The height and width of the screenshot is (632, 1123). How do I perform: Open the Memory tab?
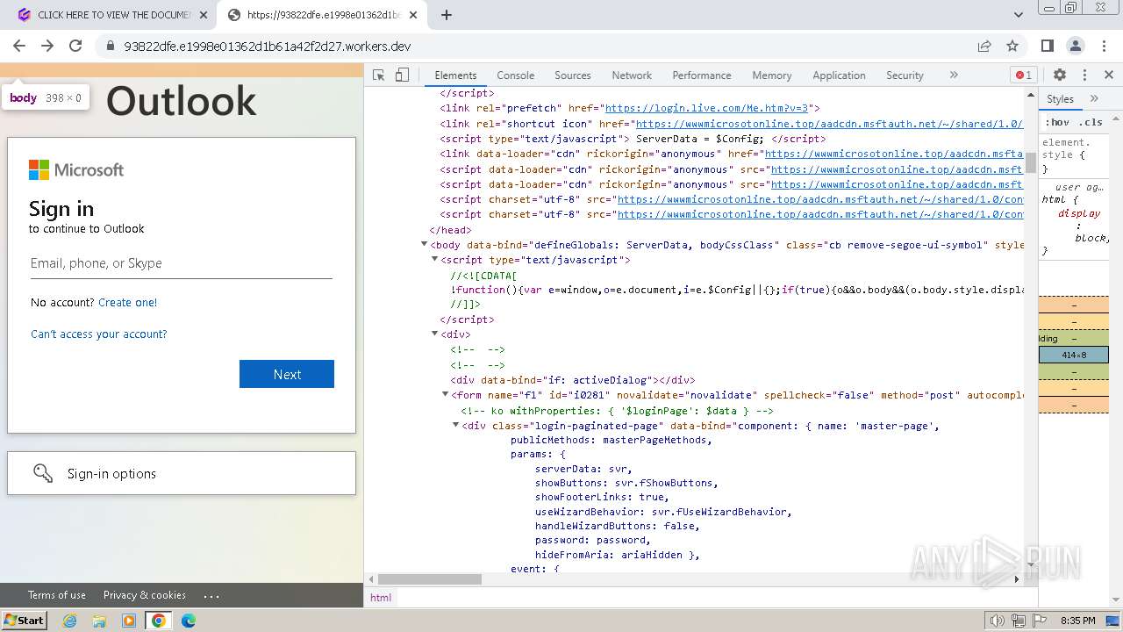[x=772, y=75]
